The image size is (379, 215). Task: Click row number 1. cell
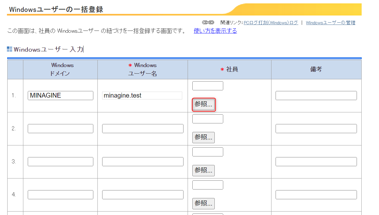(15, 95)
